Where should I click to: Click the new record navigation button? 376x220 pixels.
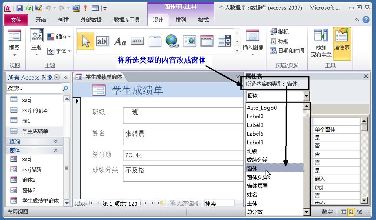[160, 203]
